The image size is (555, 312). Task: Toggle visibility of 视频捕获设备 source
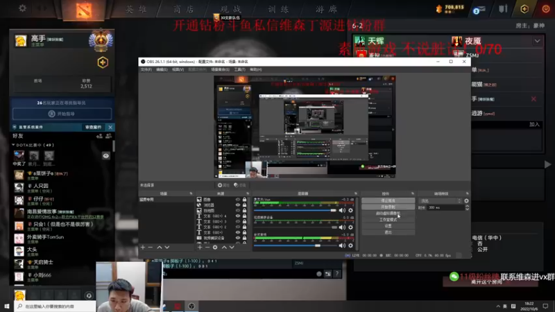[x=238, y=238]
